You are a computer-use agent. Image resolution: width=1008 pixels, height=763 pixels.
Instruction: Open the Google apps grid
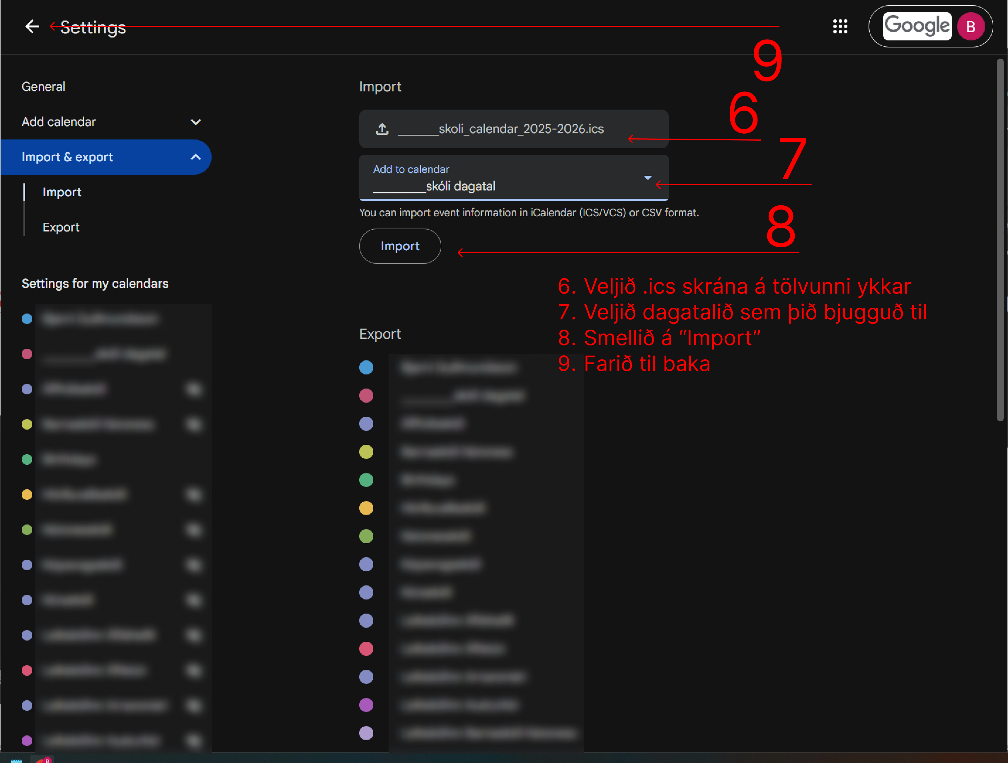click(x=840, y=26)
